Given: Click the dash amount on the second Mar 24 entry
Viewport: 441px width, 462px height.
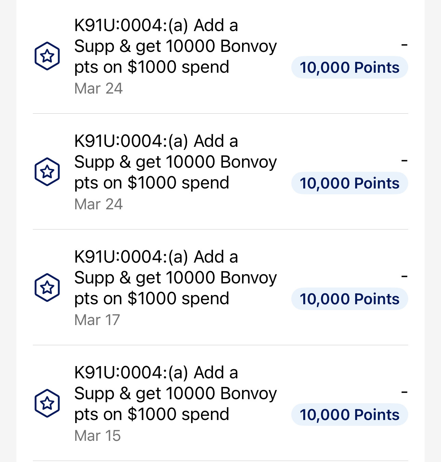Looking at the screenshot, I should 404,160.
